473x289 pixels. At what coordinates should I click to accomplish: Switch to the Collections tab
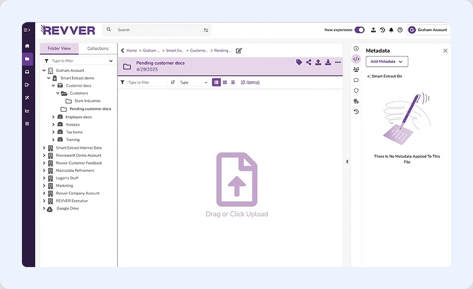(98, 49)
